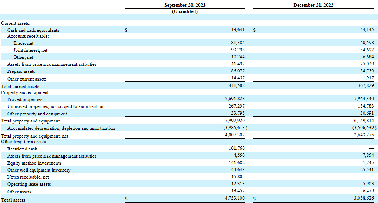The height and width of the screenshot is (203, 378).
Task: Click the value 10,744
Action: click(x=238, y=57)
